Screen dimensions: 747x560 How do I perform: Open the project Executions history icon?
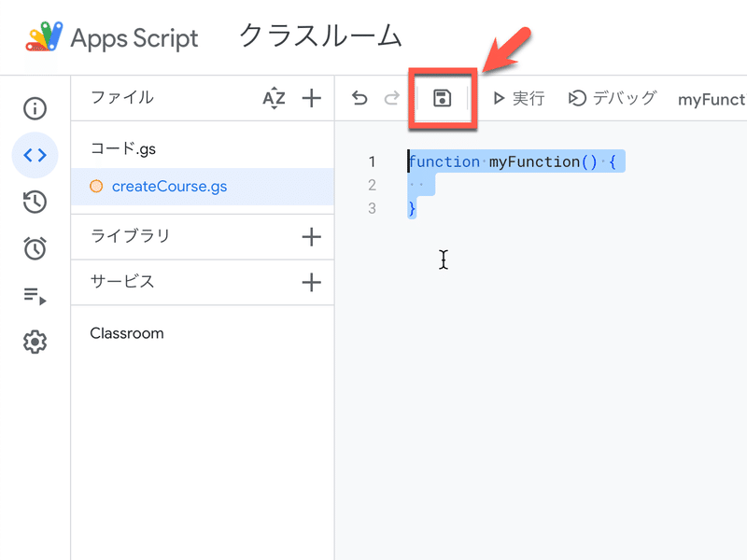35,202
